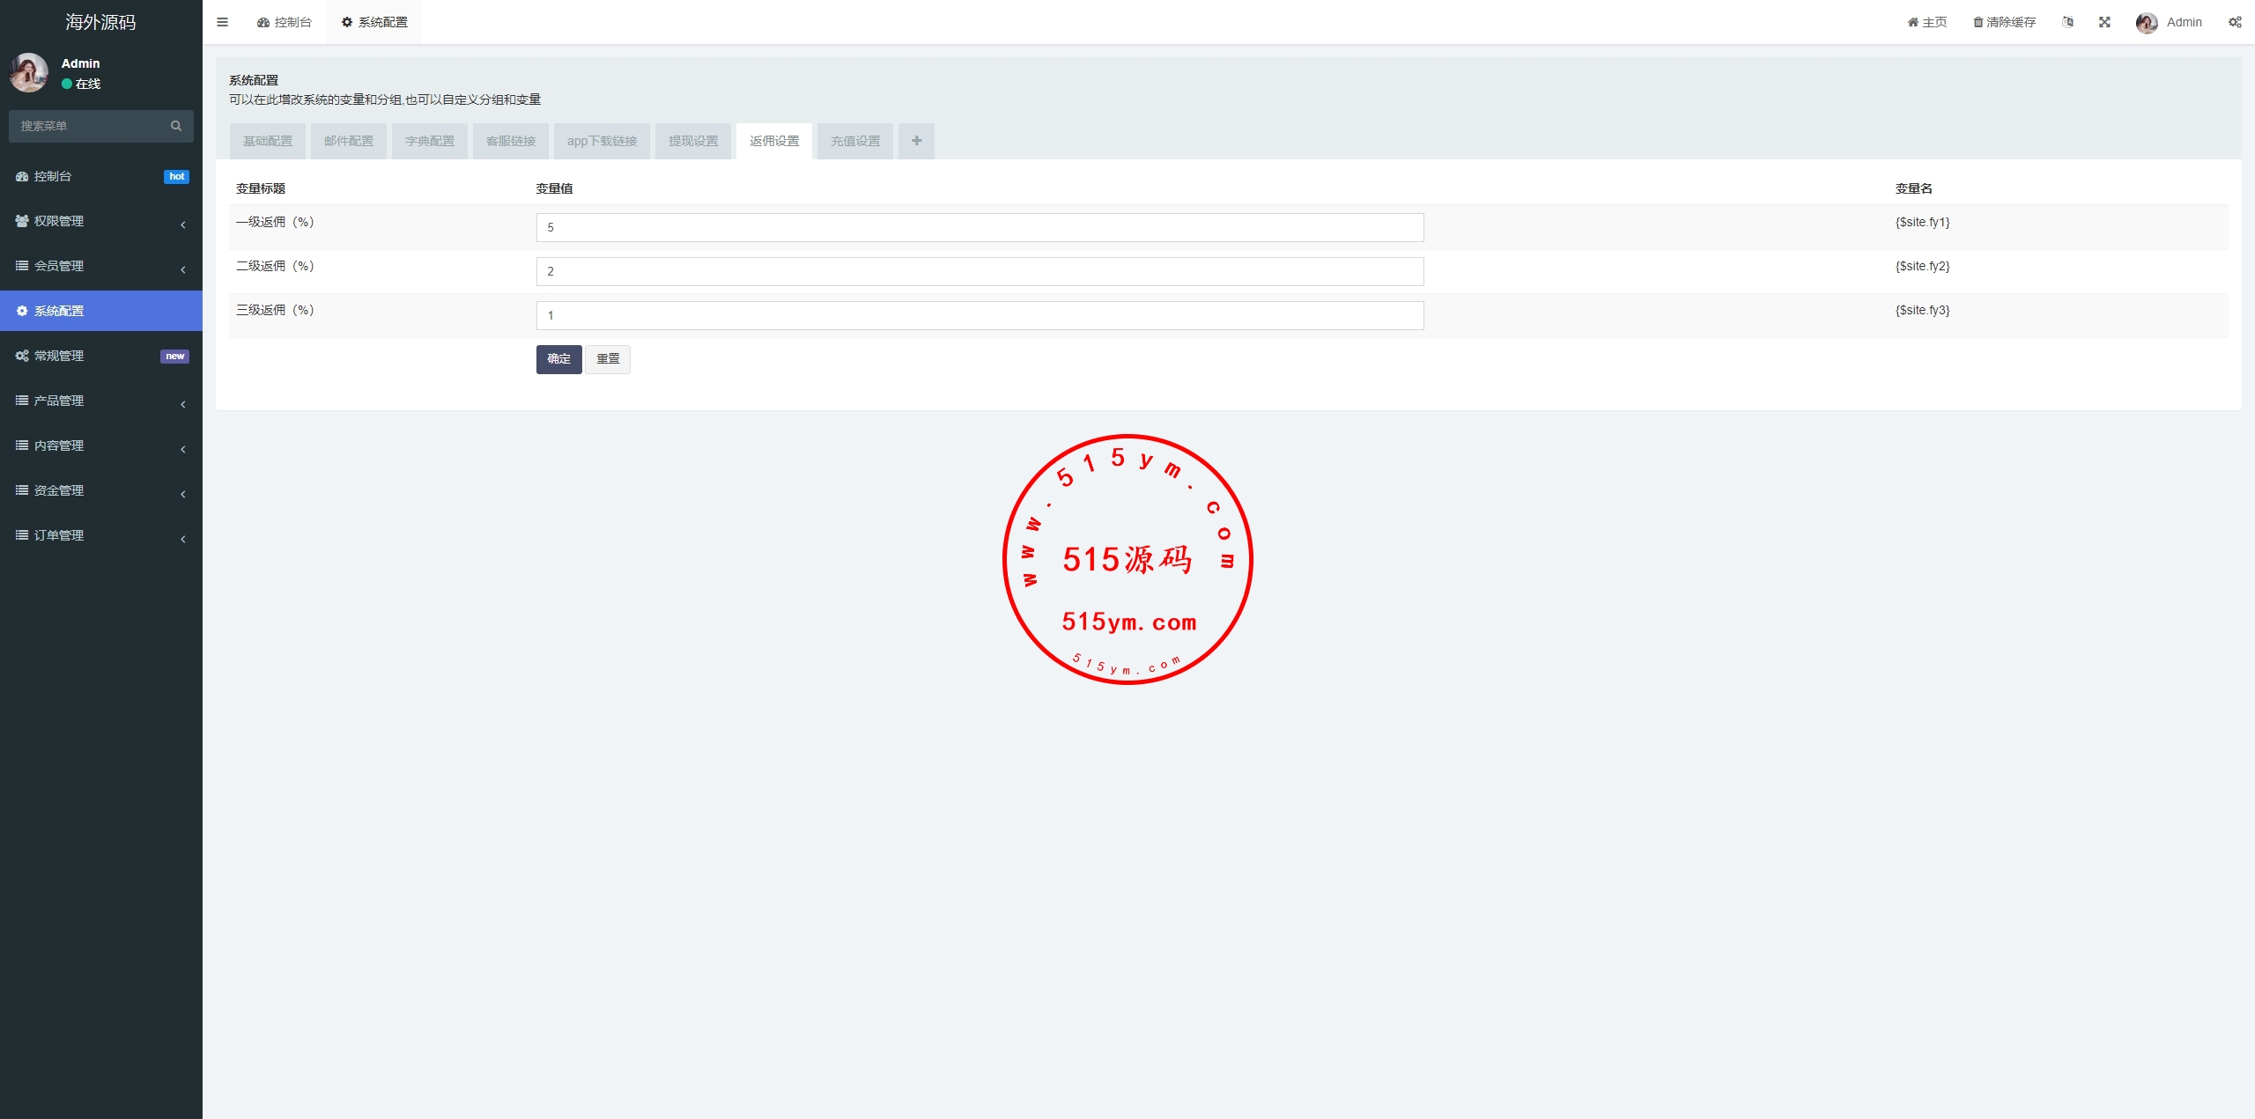Click the 一级返佣 value input field
Screen dimensions: 2255x1119
[979, 227]
